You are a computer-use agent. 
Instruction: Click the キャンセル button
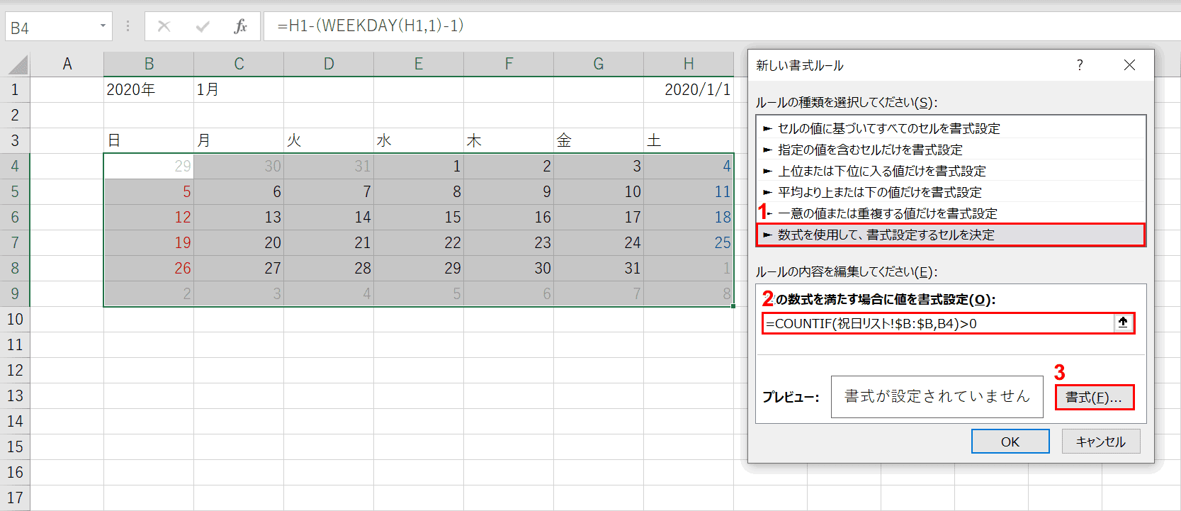pos(1100,442)
